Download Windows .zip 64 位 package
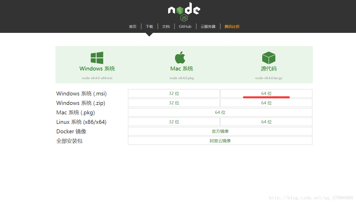 pos(266,103)
